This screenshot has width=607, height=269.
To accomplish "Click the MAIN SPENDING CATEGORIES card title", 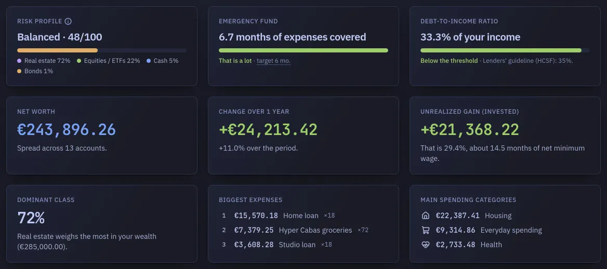I will click(468, 200).
